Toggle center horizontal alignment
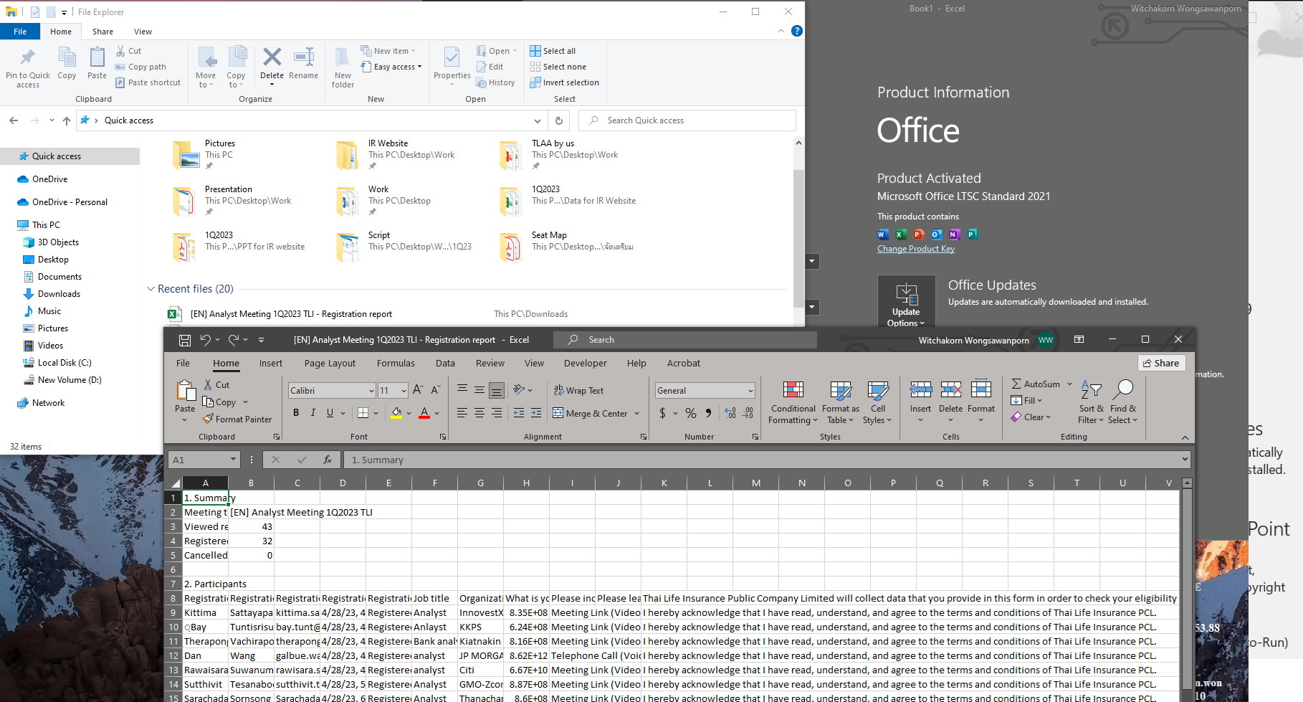 click(x=479, y=413)
